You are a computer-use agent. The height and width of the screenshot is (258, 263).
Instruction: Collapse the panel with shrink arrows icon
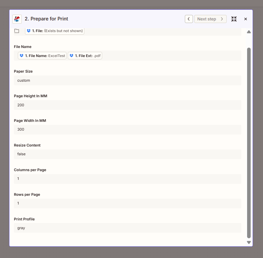coord(234,19)
